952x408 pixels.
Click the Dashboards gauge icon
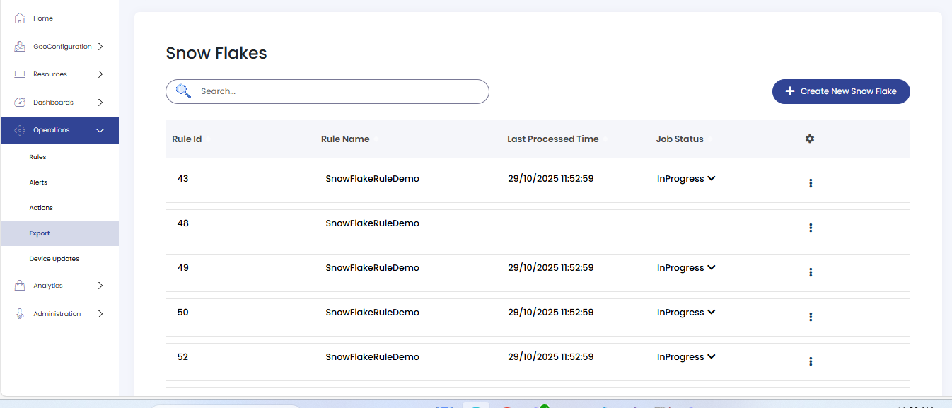[x=20, y=103]
